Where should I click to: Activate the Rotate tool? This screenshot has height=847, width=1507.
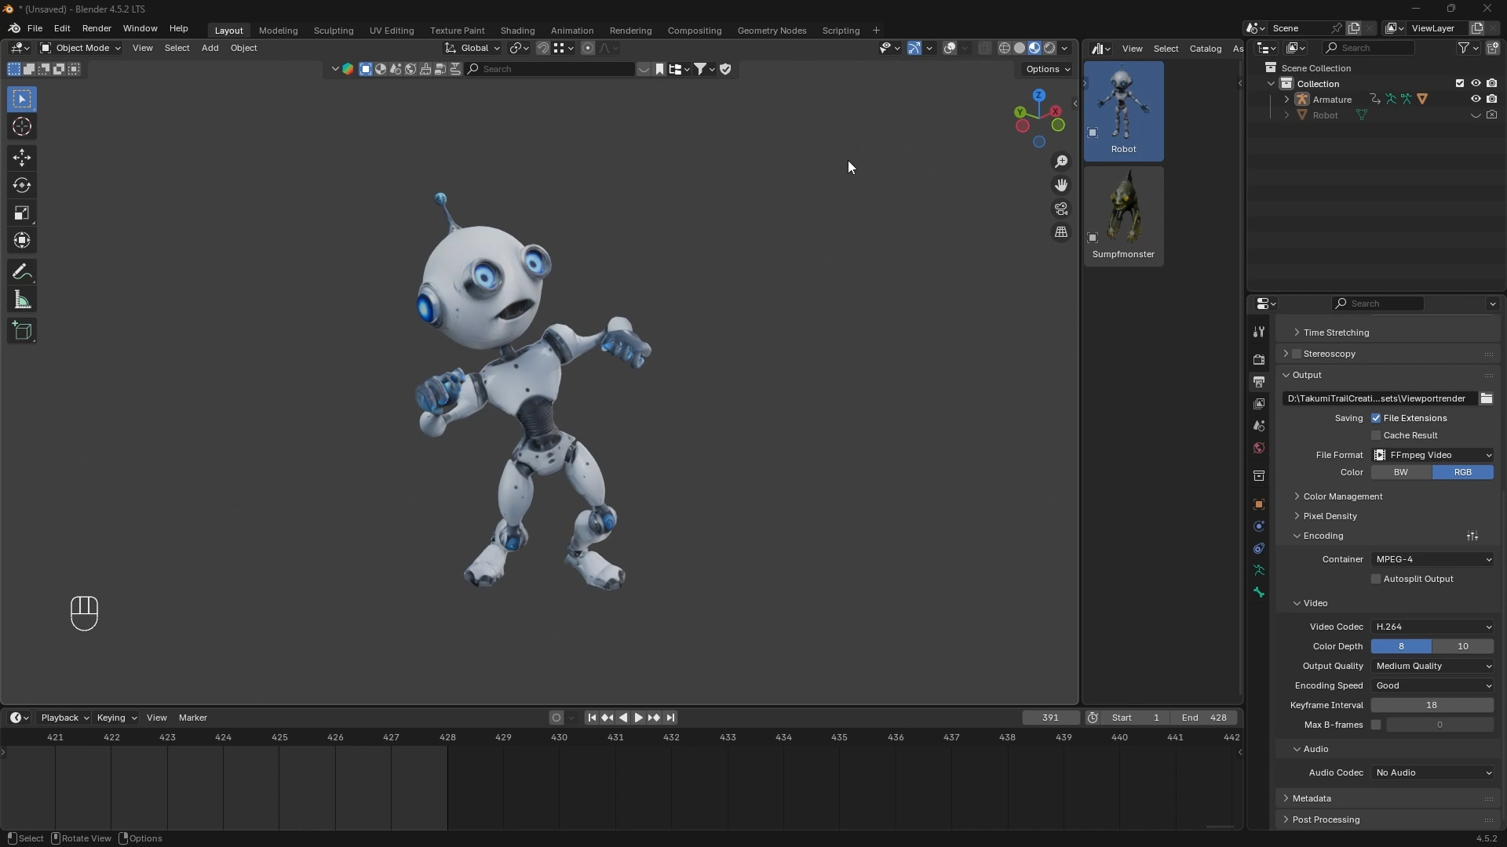(22, 185)
